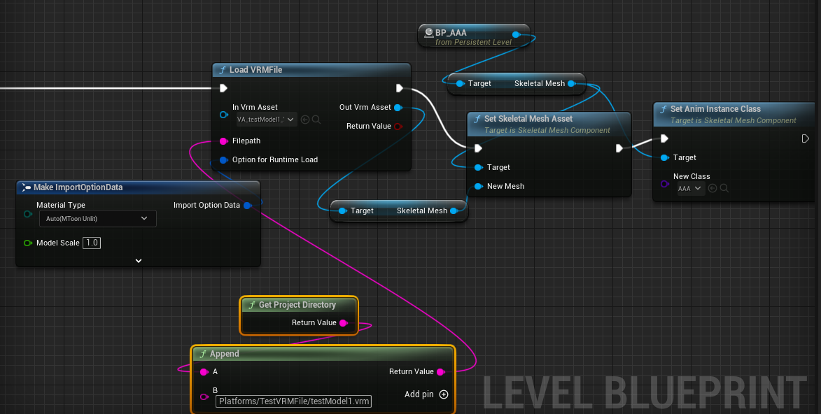This screenshot has width=821, height=414.
Task: Expand advanced pins on Set Anim Instance Class
Action: coord(804,138)
